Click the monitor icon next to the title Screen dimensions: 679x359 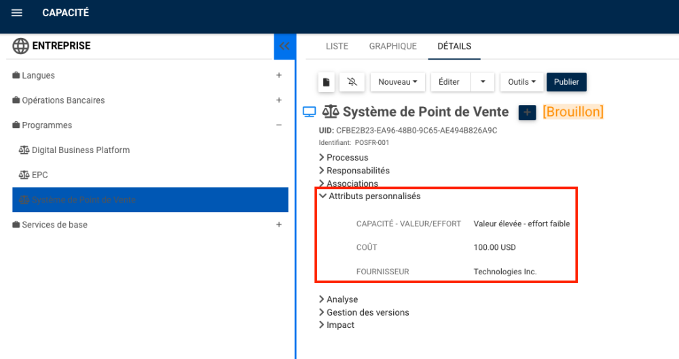pyautogui.click(x=309, y=112)
